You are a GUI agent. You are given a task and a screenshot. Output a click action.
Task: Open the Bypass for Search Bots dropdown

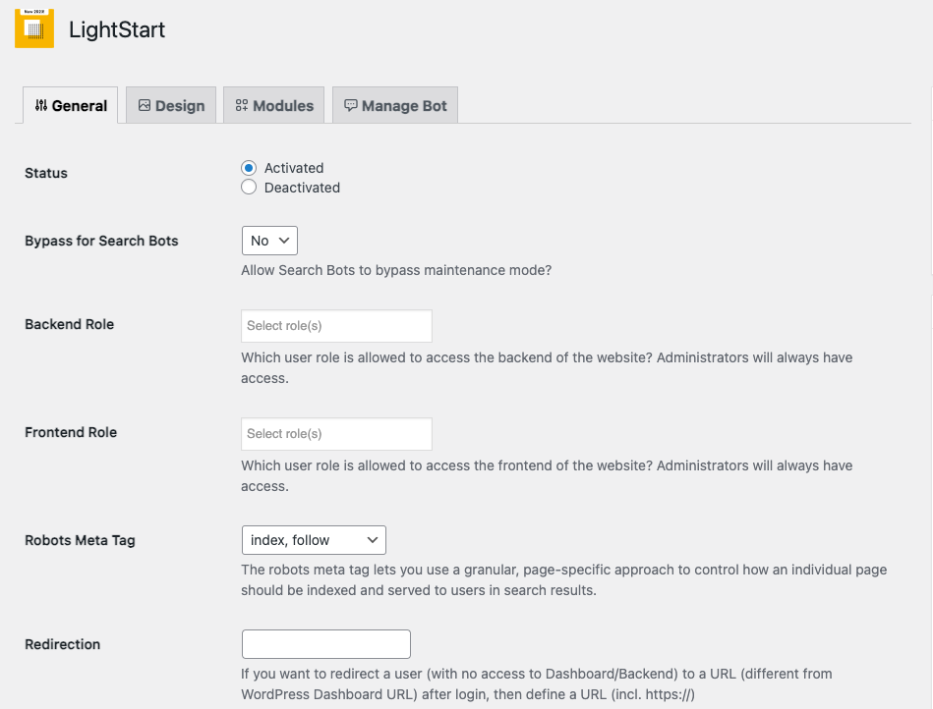(269, 241)
